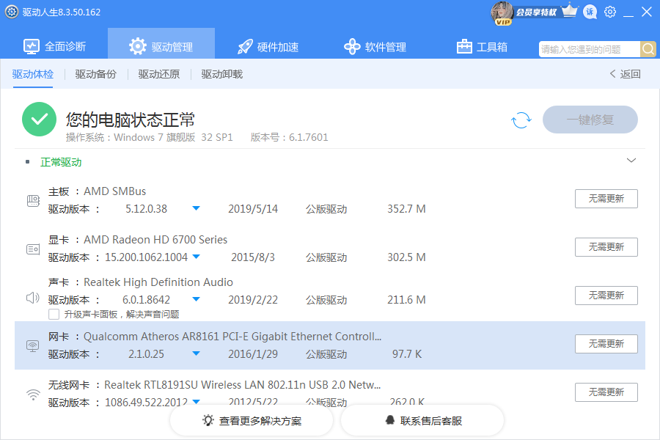Click the VIP member avatar

point(502,12)
